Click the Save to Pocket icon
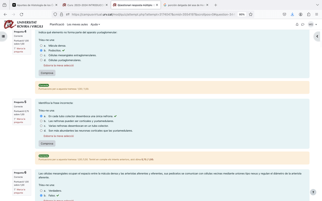 (284, 14)
